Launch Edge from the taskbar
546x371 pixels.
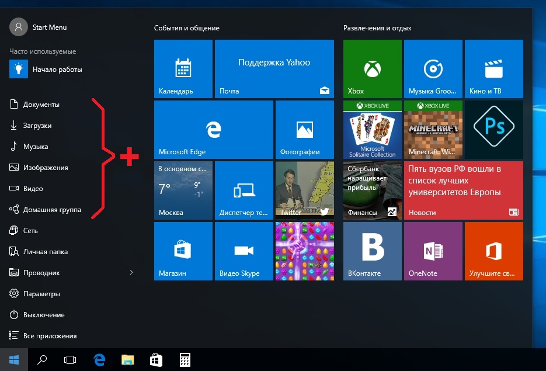coord(99,360)
